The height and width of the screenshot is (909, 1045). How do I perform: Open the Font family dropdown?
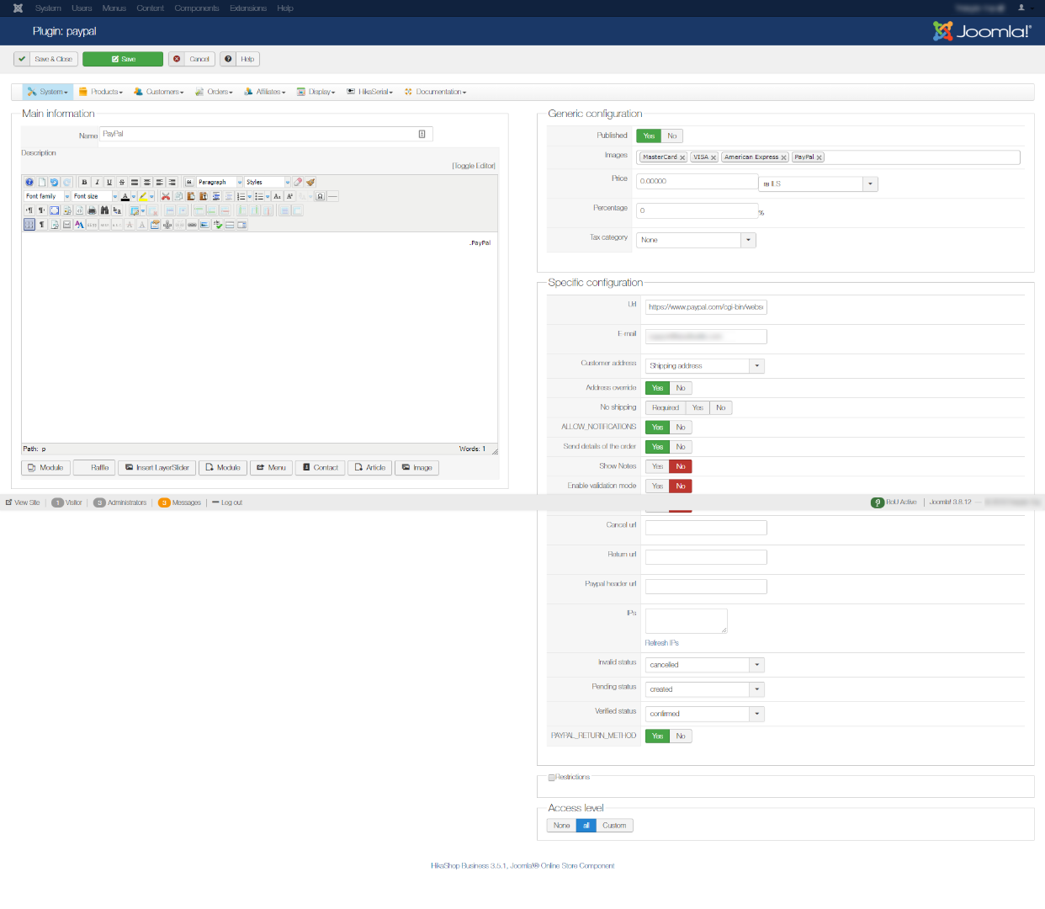coord(47,196)
